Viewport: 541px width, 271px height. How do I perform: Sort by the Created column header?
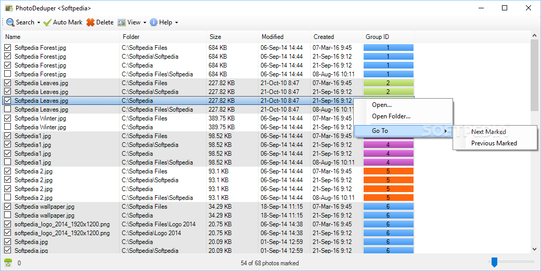pyautogui.click(x=337, y=37)
